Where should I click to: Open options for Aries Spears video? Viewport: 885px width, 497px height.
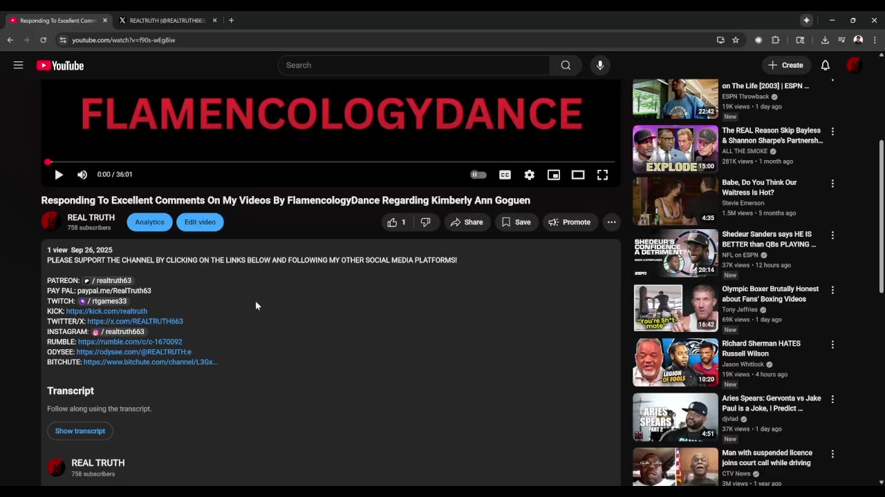(x=832, y=399)
